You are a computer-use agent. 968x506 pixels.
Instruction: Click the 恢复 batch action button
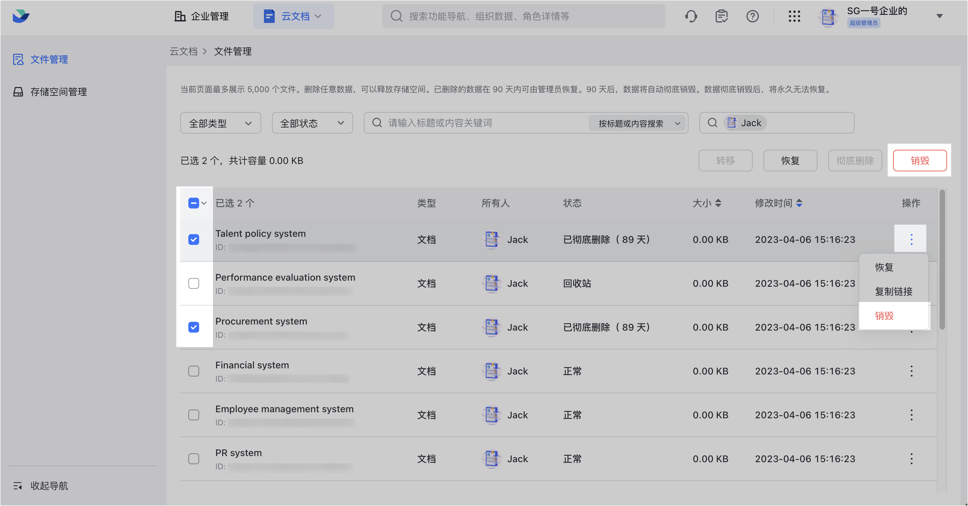790,161
